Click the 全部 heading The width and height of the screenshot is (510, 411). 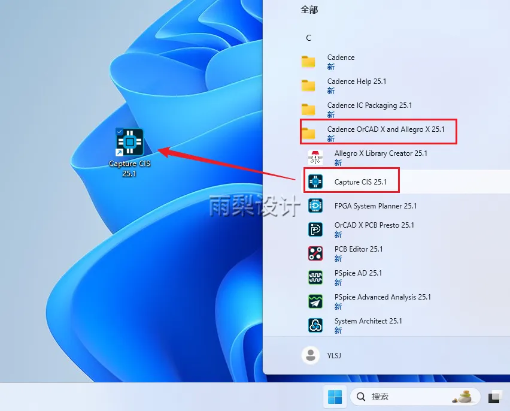(x=309, y=10)
